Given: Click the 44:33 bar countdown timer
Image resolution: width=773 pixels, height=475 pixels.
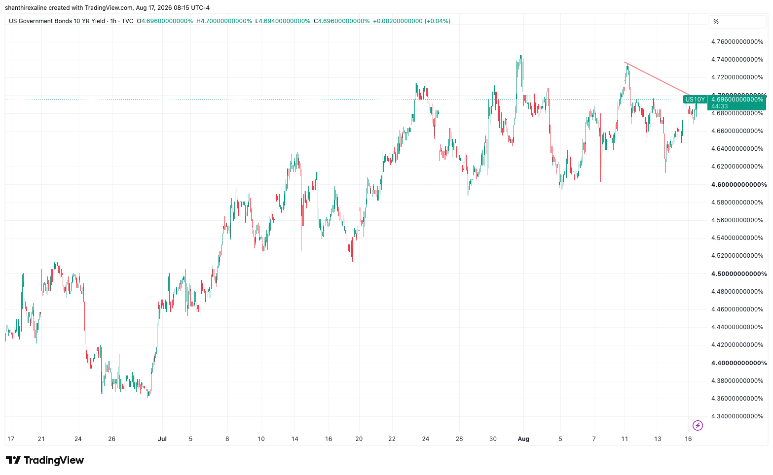Looking at the screenshot, I should point(720,106).
